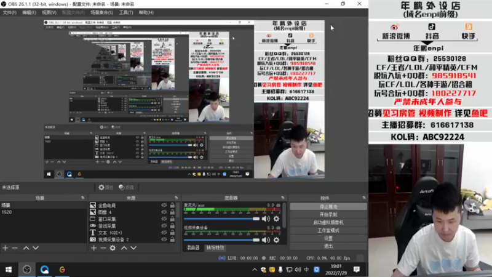Screen dimensions: 492x277
Task: Select the 1920 scene in the list
Action: click(43, 212)
